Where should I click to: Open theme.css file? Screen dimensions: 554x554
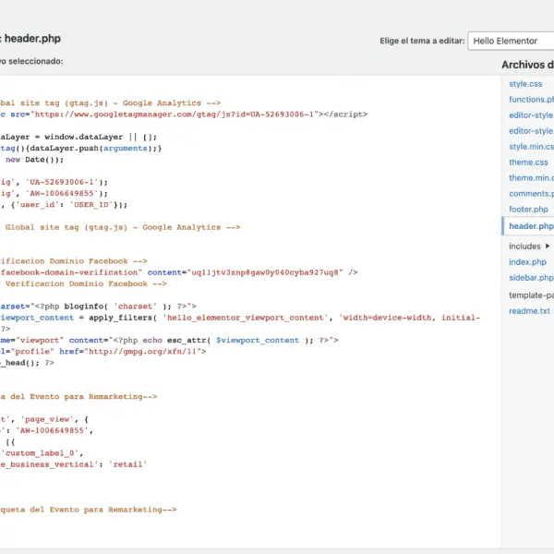click(x=528, y=163)
